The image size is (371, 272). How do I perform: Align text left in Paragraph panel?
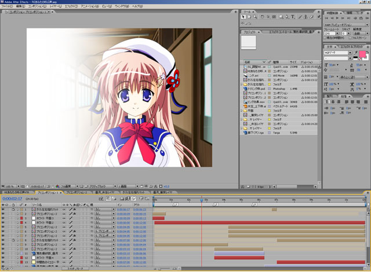click(327, 102)
